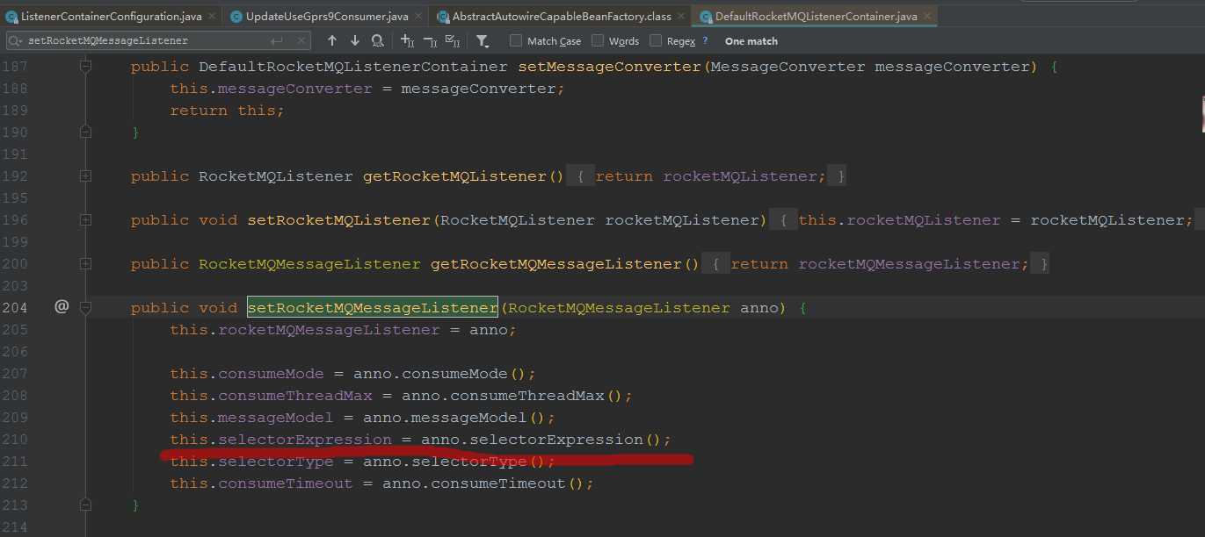Click this.selectorType on line 211
Screen dimensions: 1205x537
252,461
